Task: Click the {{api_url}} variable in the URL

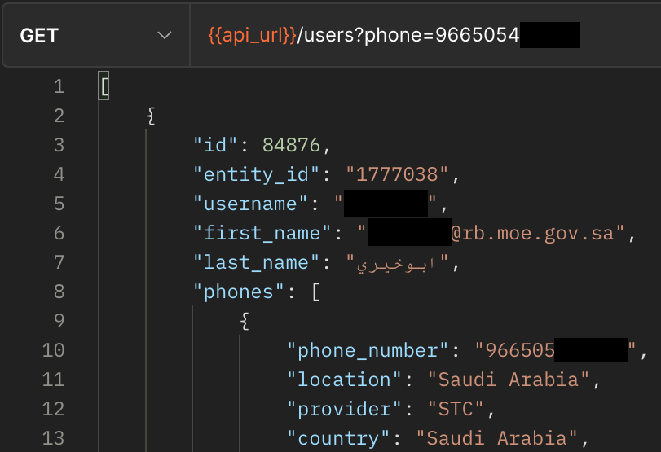Action: [x=253, y=36]
